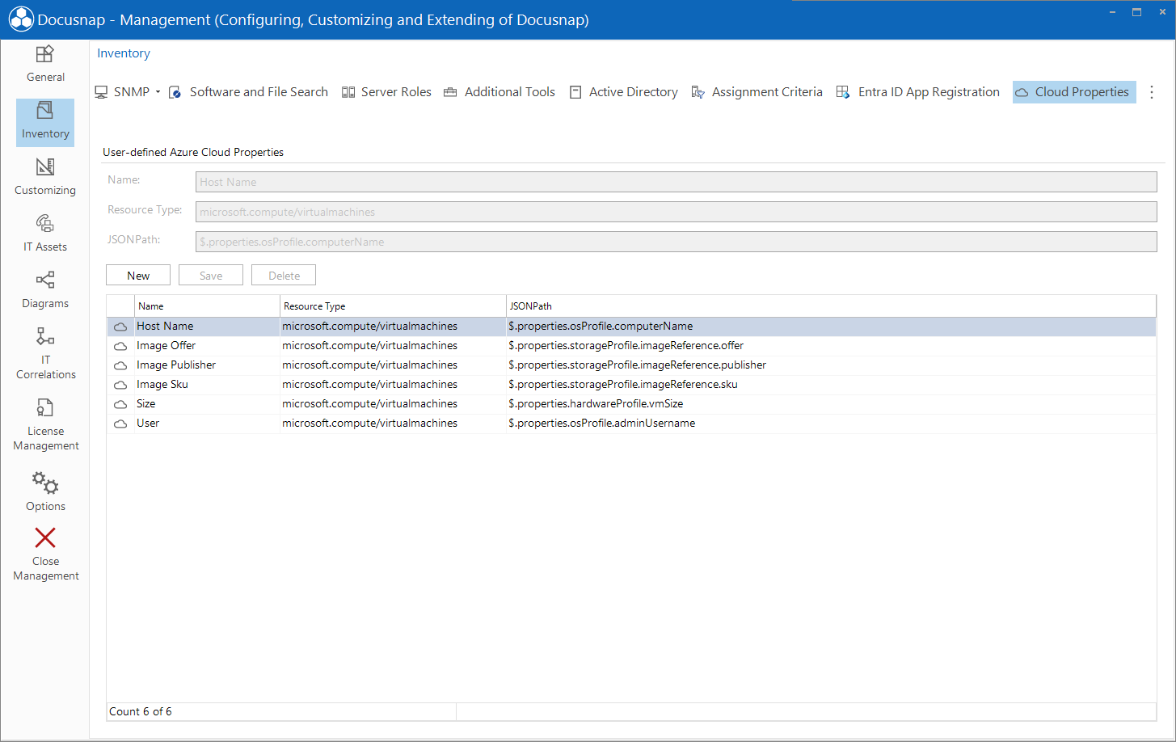Click the SNMP monitor icon
Screen dimensions: 1176x742
coord(101,92)
